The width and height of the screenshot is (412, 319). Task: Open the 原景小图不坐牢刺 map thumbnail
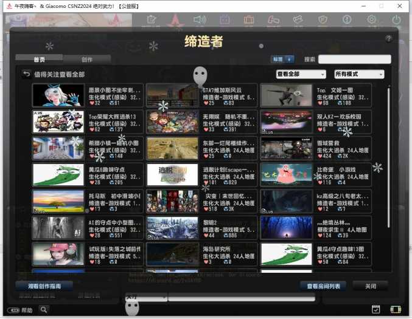pos(58,95)
